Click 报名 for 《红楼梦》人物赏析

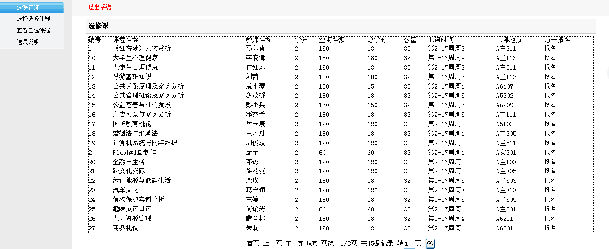tap(550, 48)
